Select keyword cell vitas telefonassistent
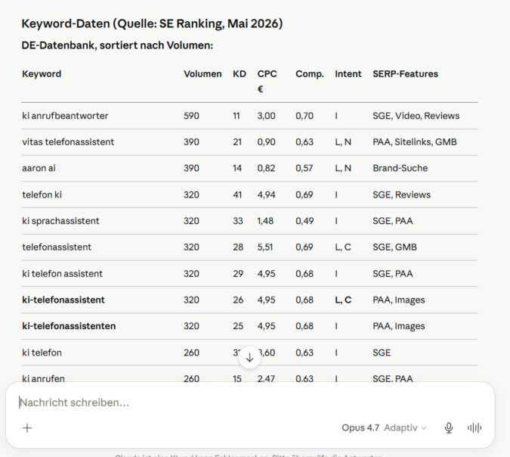 (68, 142)
